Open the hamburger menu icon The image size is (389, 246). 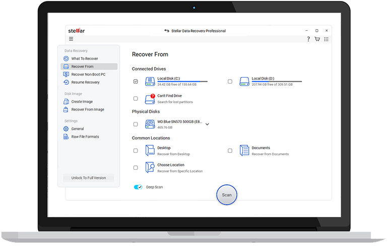click(71, 39)
